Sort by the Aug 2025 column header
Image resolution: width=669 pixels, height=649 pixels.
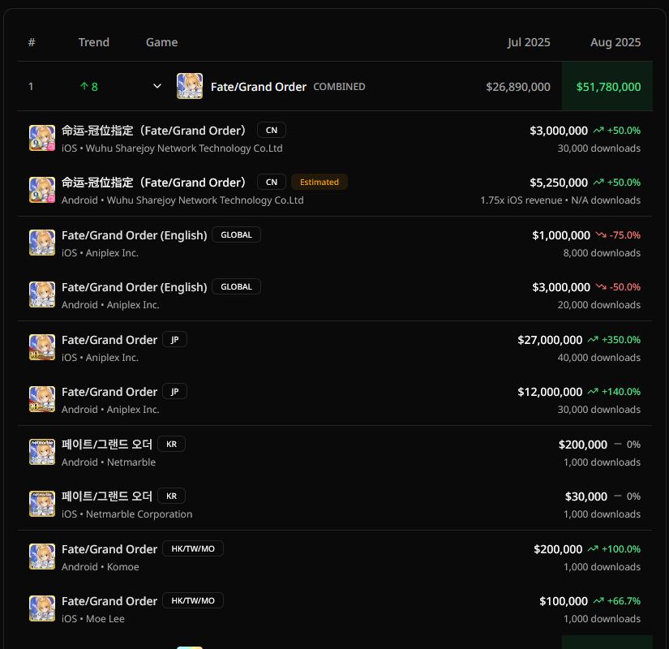615,42
